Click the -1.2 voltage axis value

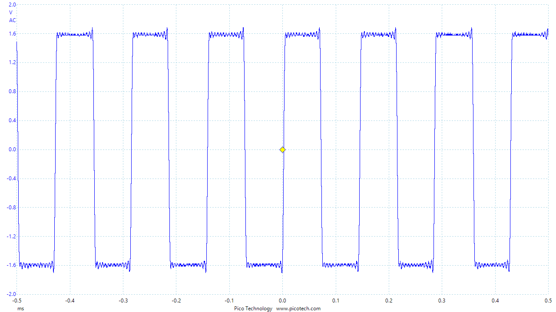[11, 237]
